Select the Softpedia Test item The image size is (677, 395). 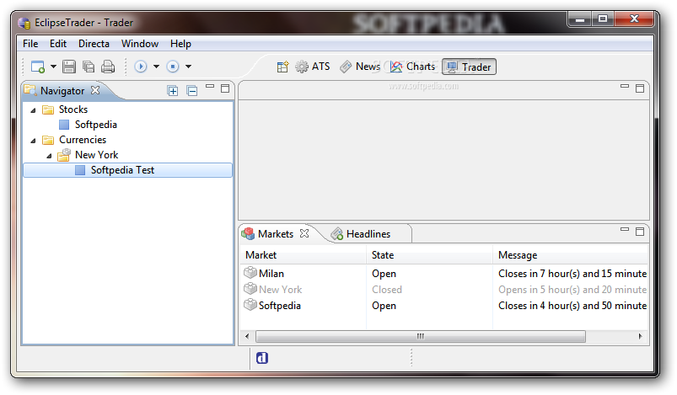point(128,170)
